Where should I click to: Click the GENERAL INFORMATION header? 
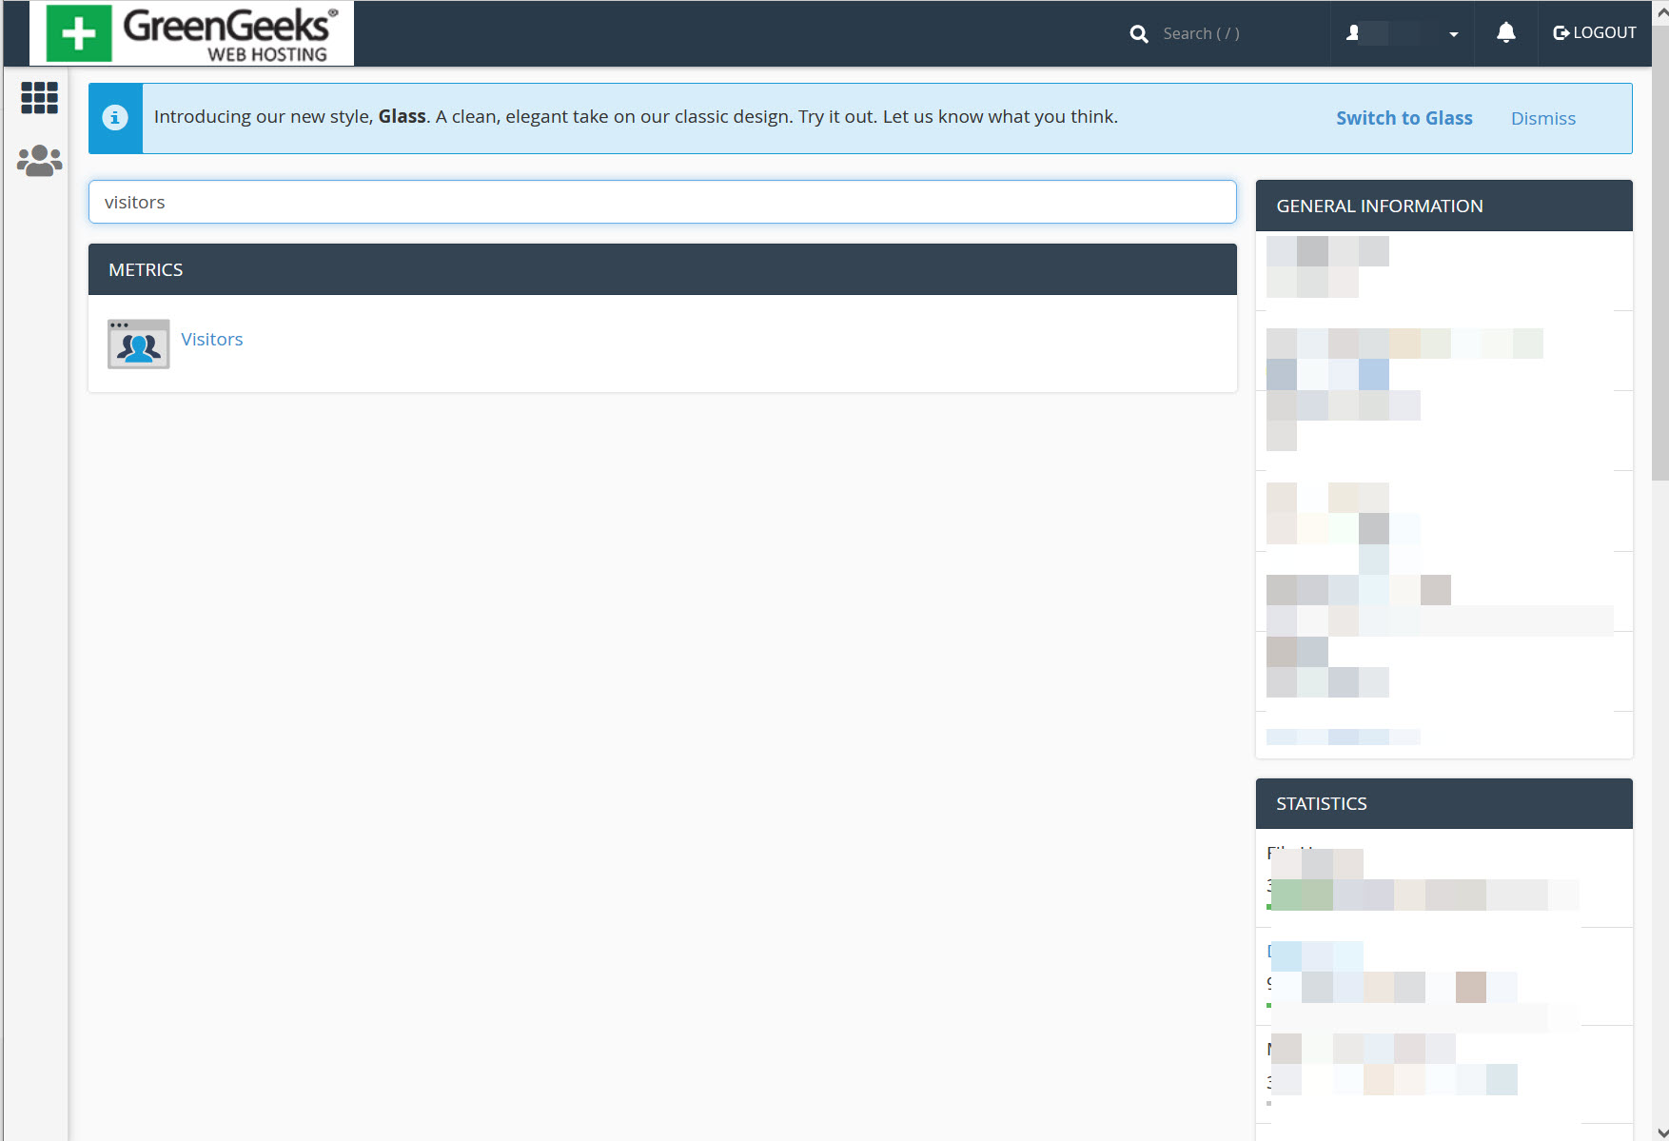[x=1380, y=206]
